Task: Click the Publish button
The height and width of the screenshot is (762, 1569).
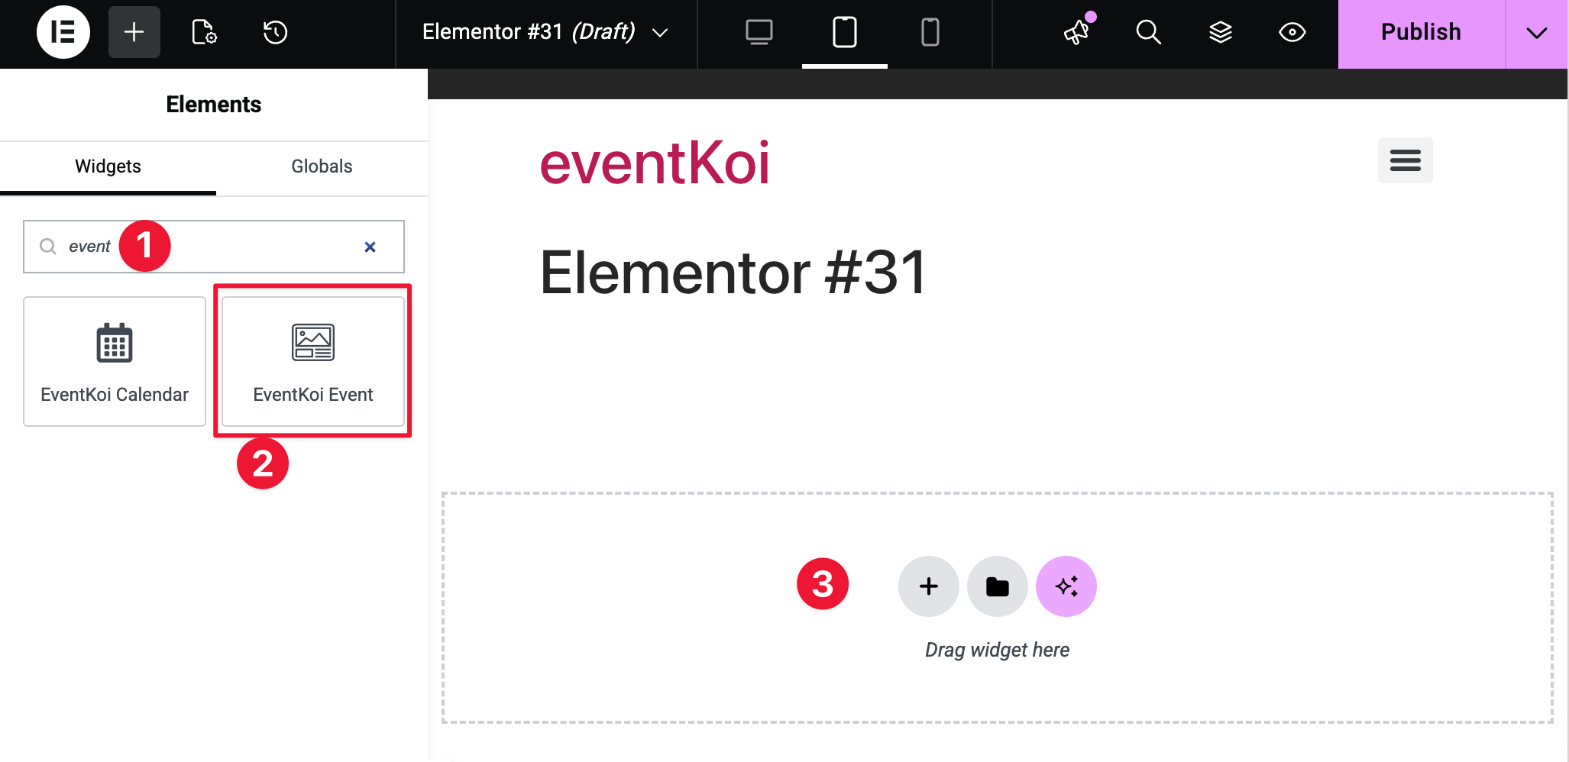Action: pyautogui.click(x=1421, y=32)
